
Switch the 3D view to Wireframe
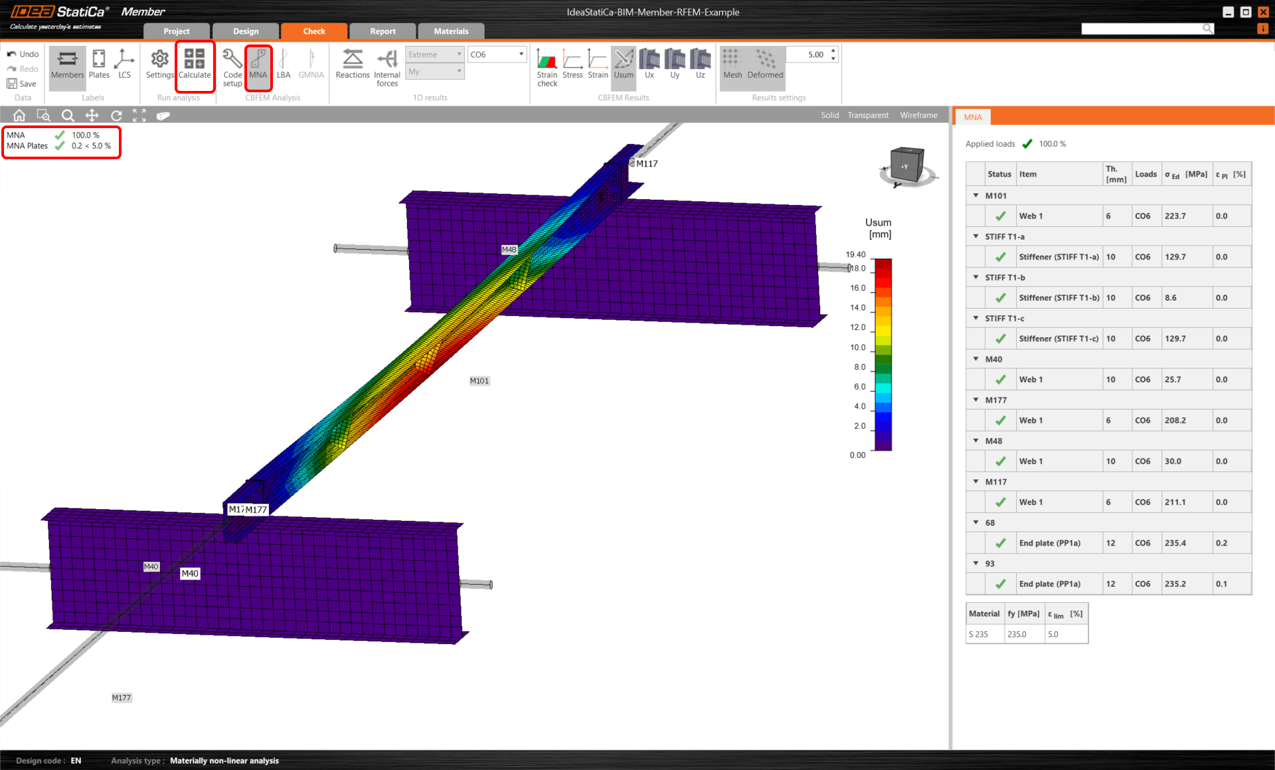click(x=918, y=115)
